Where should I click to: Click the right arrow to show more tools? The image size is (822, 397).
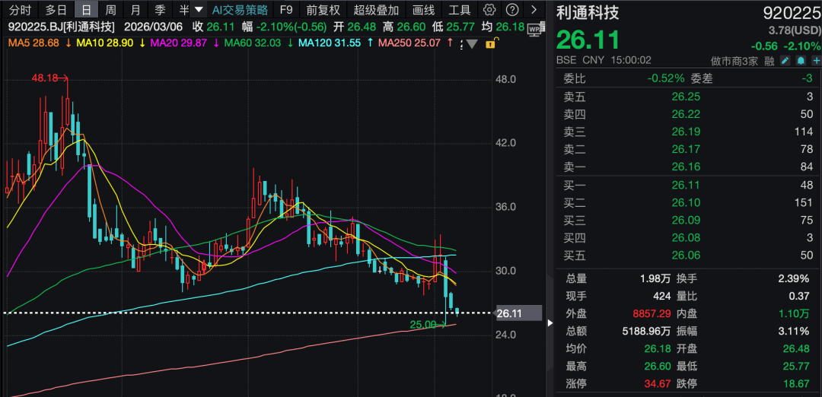tap(534, 10)
